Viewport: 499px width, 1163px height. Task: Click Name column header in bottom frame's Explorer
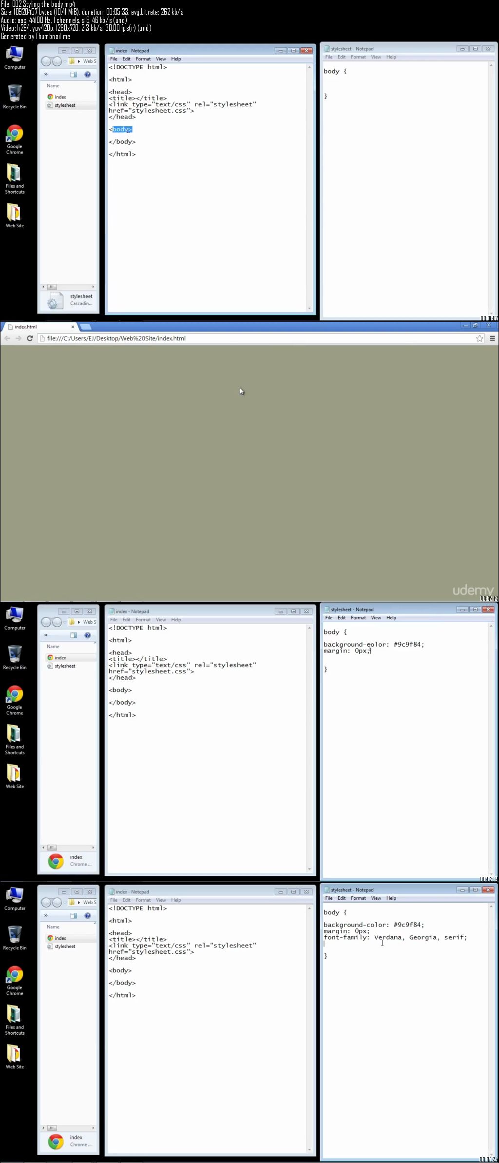tap(53, 927)
